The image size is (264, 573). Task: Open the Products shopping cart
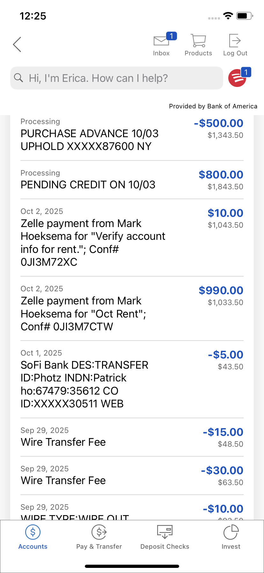pyautogui.click(x=198, y=41)
